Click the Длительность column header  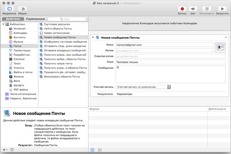point(219,109)
